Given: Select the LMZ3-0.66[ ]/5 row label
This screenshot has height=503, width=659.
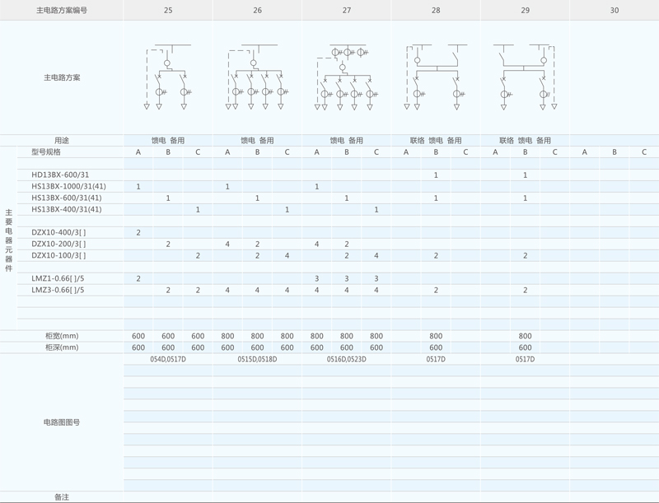Looking at the screenshot, I should pyautogui.click(x=58, y=291).
